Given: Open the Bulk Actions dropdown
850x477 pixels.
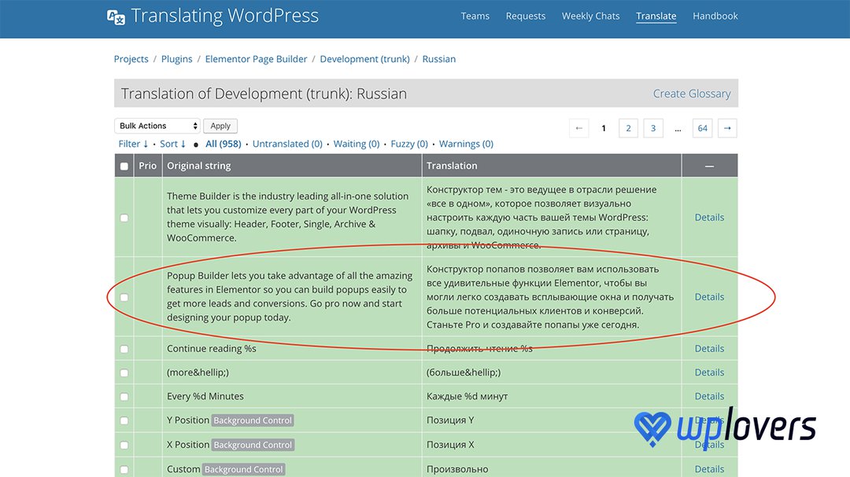Looking at the screenshot, I should 157,126.
